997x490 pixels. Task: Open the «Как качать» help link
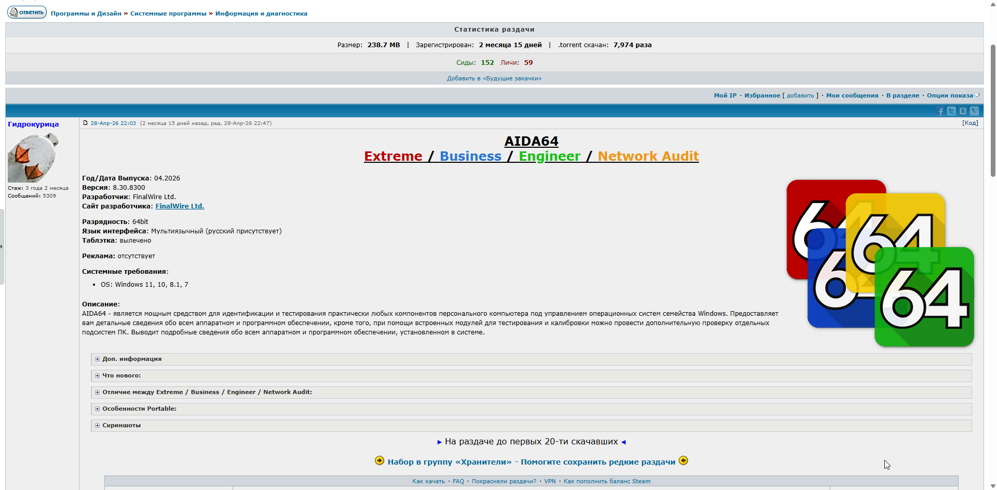pos(428,481)
